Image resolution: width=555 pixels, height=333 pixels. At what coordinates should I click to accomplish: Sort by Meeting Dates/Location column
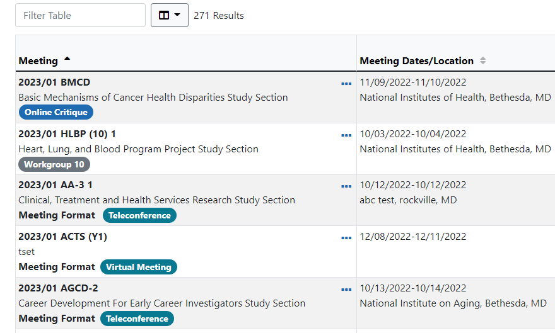423,60
